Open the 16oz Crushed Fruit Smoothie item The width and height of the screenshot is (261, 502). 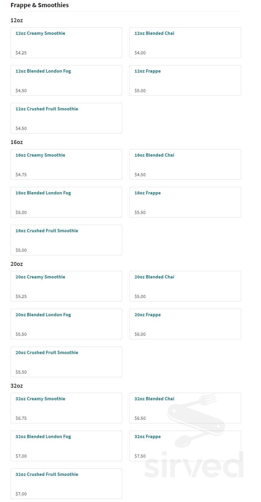[x=47, y=231]
